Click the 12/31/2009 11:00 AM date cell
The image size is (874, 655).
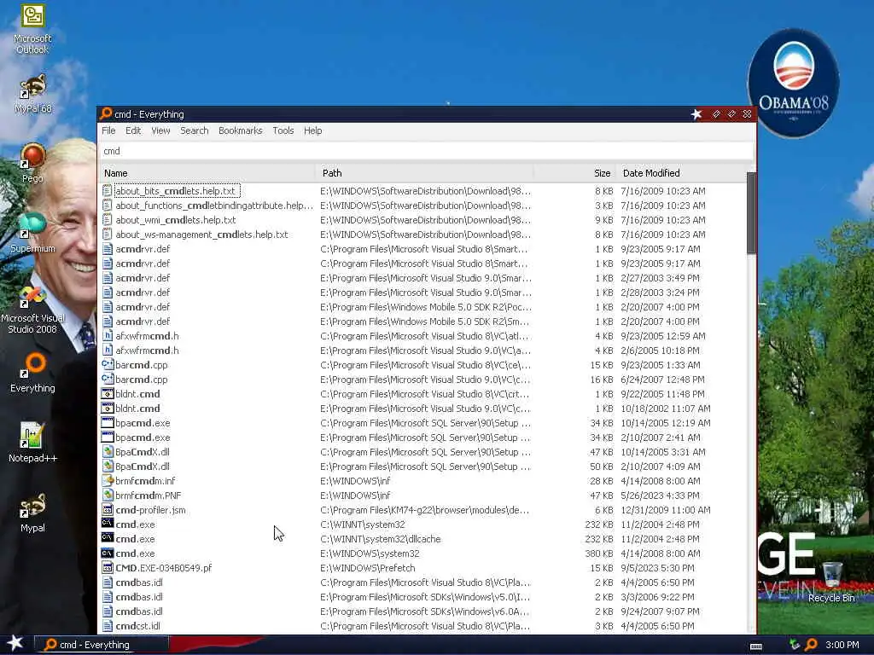tap(666, 510)
